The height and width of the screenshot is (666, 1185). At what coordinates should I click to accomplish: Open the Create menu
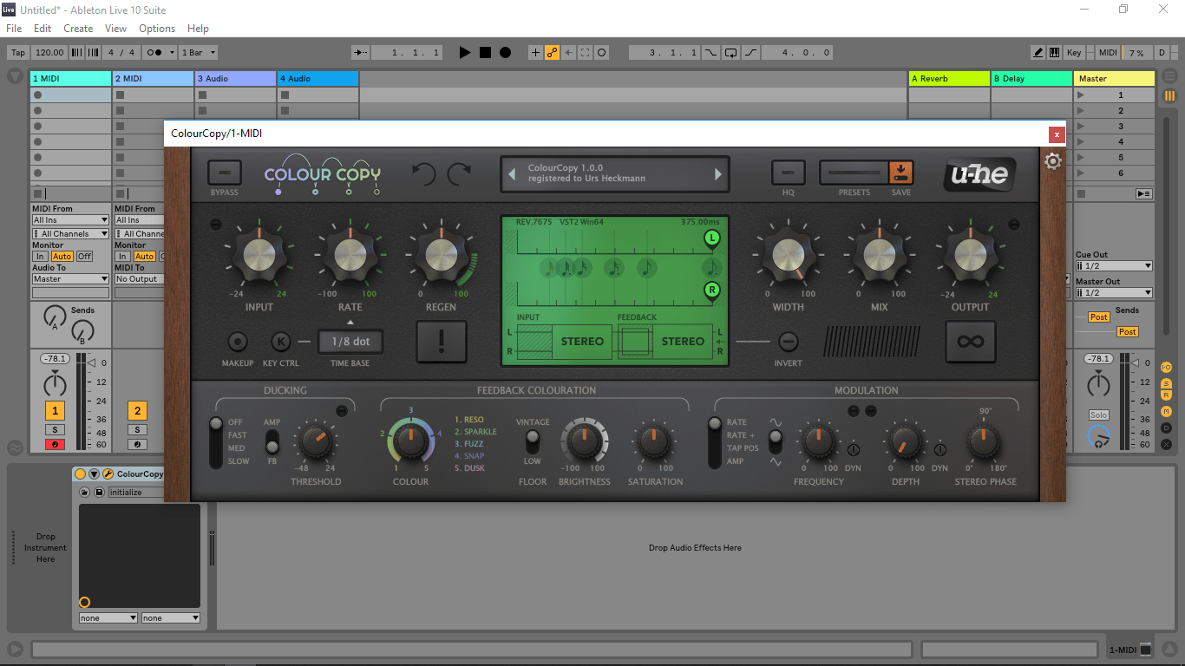coord(78,29)
